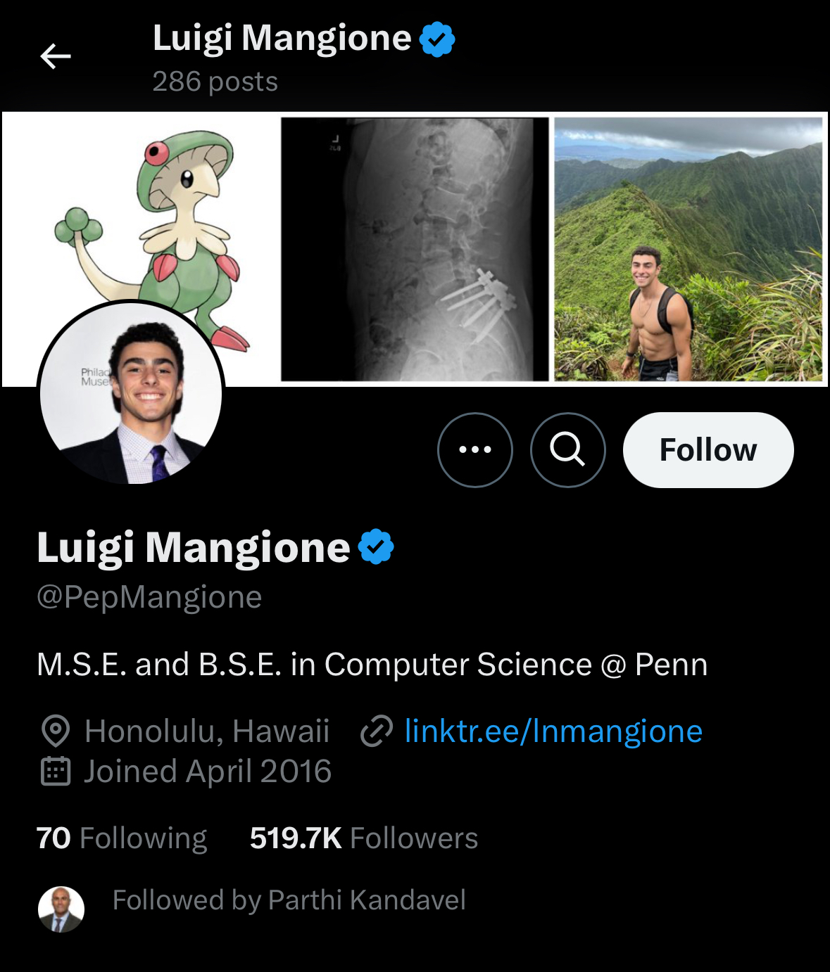
Task: Click the location pin icon
Action: point(56,731)
